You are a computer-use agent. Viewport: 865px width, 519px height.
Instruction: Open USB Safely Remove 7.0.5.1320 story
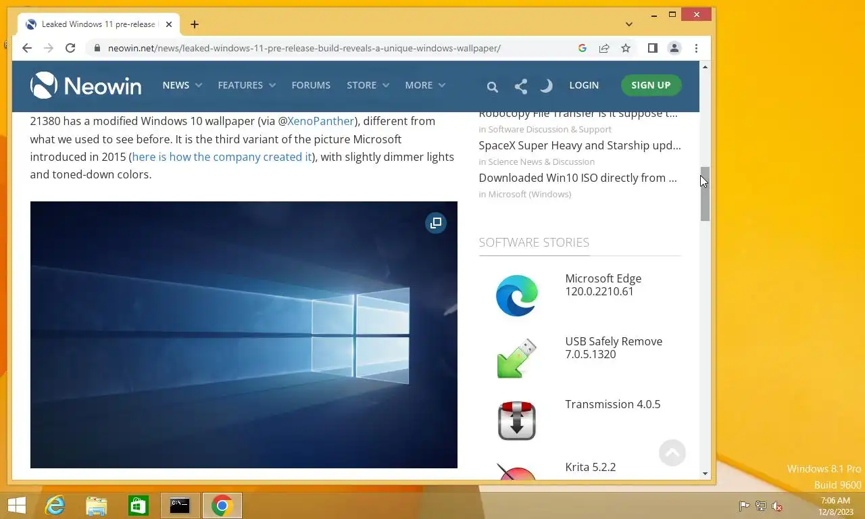(614, 348)
